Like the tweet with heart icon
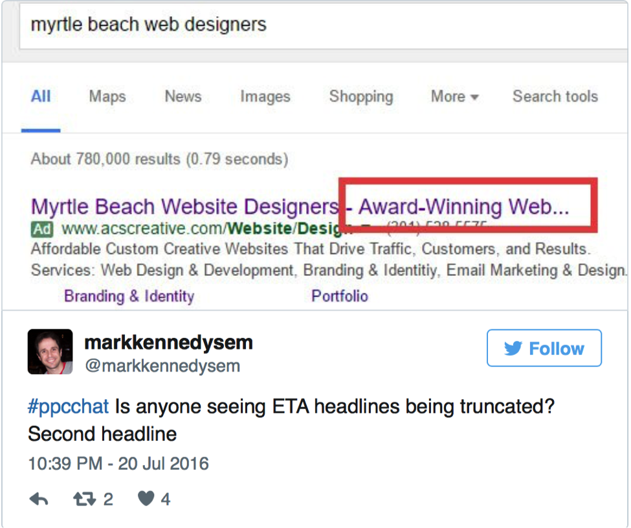Viewport: 631px width, 528px height. click(x=147, y=499)
